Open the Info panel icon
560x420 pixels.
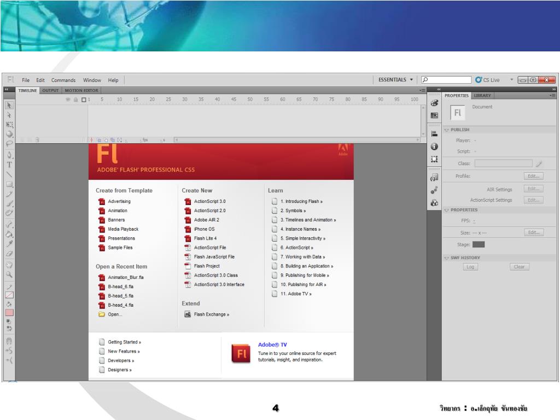point(434,147)
